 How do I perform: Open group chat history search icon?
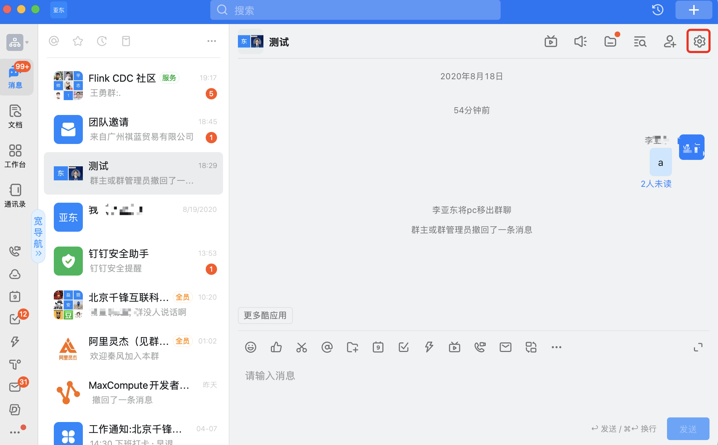click(x=640, y=41)
